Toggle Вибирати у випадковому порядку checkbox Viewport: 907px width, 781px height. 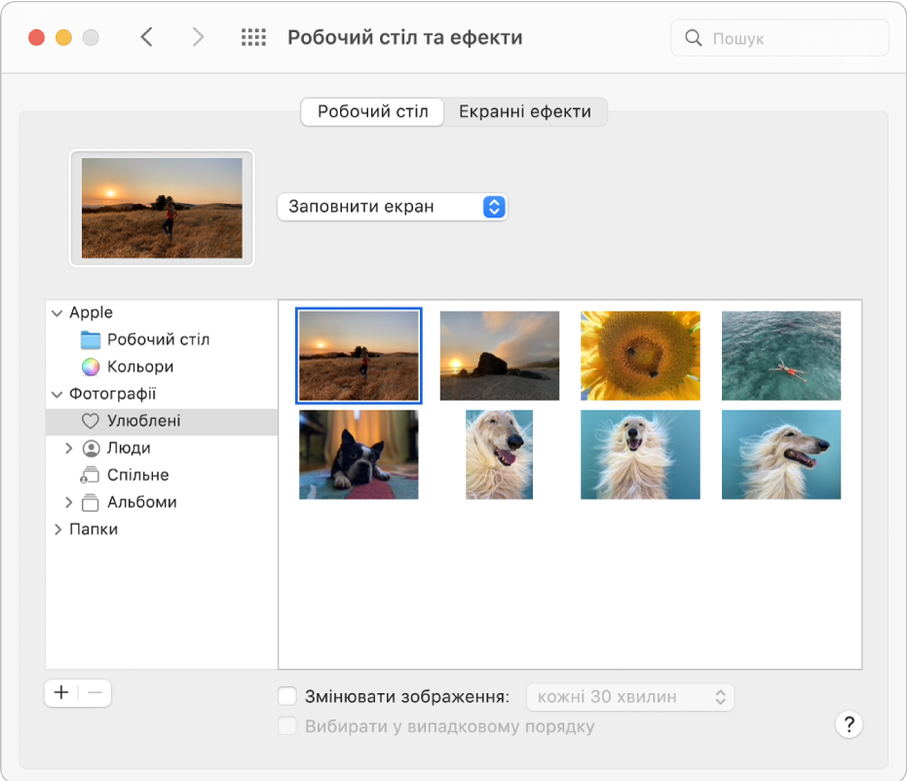coord(286,726)
